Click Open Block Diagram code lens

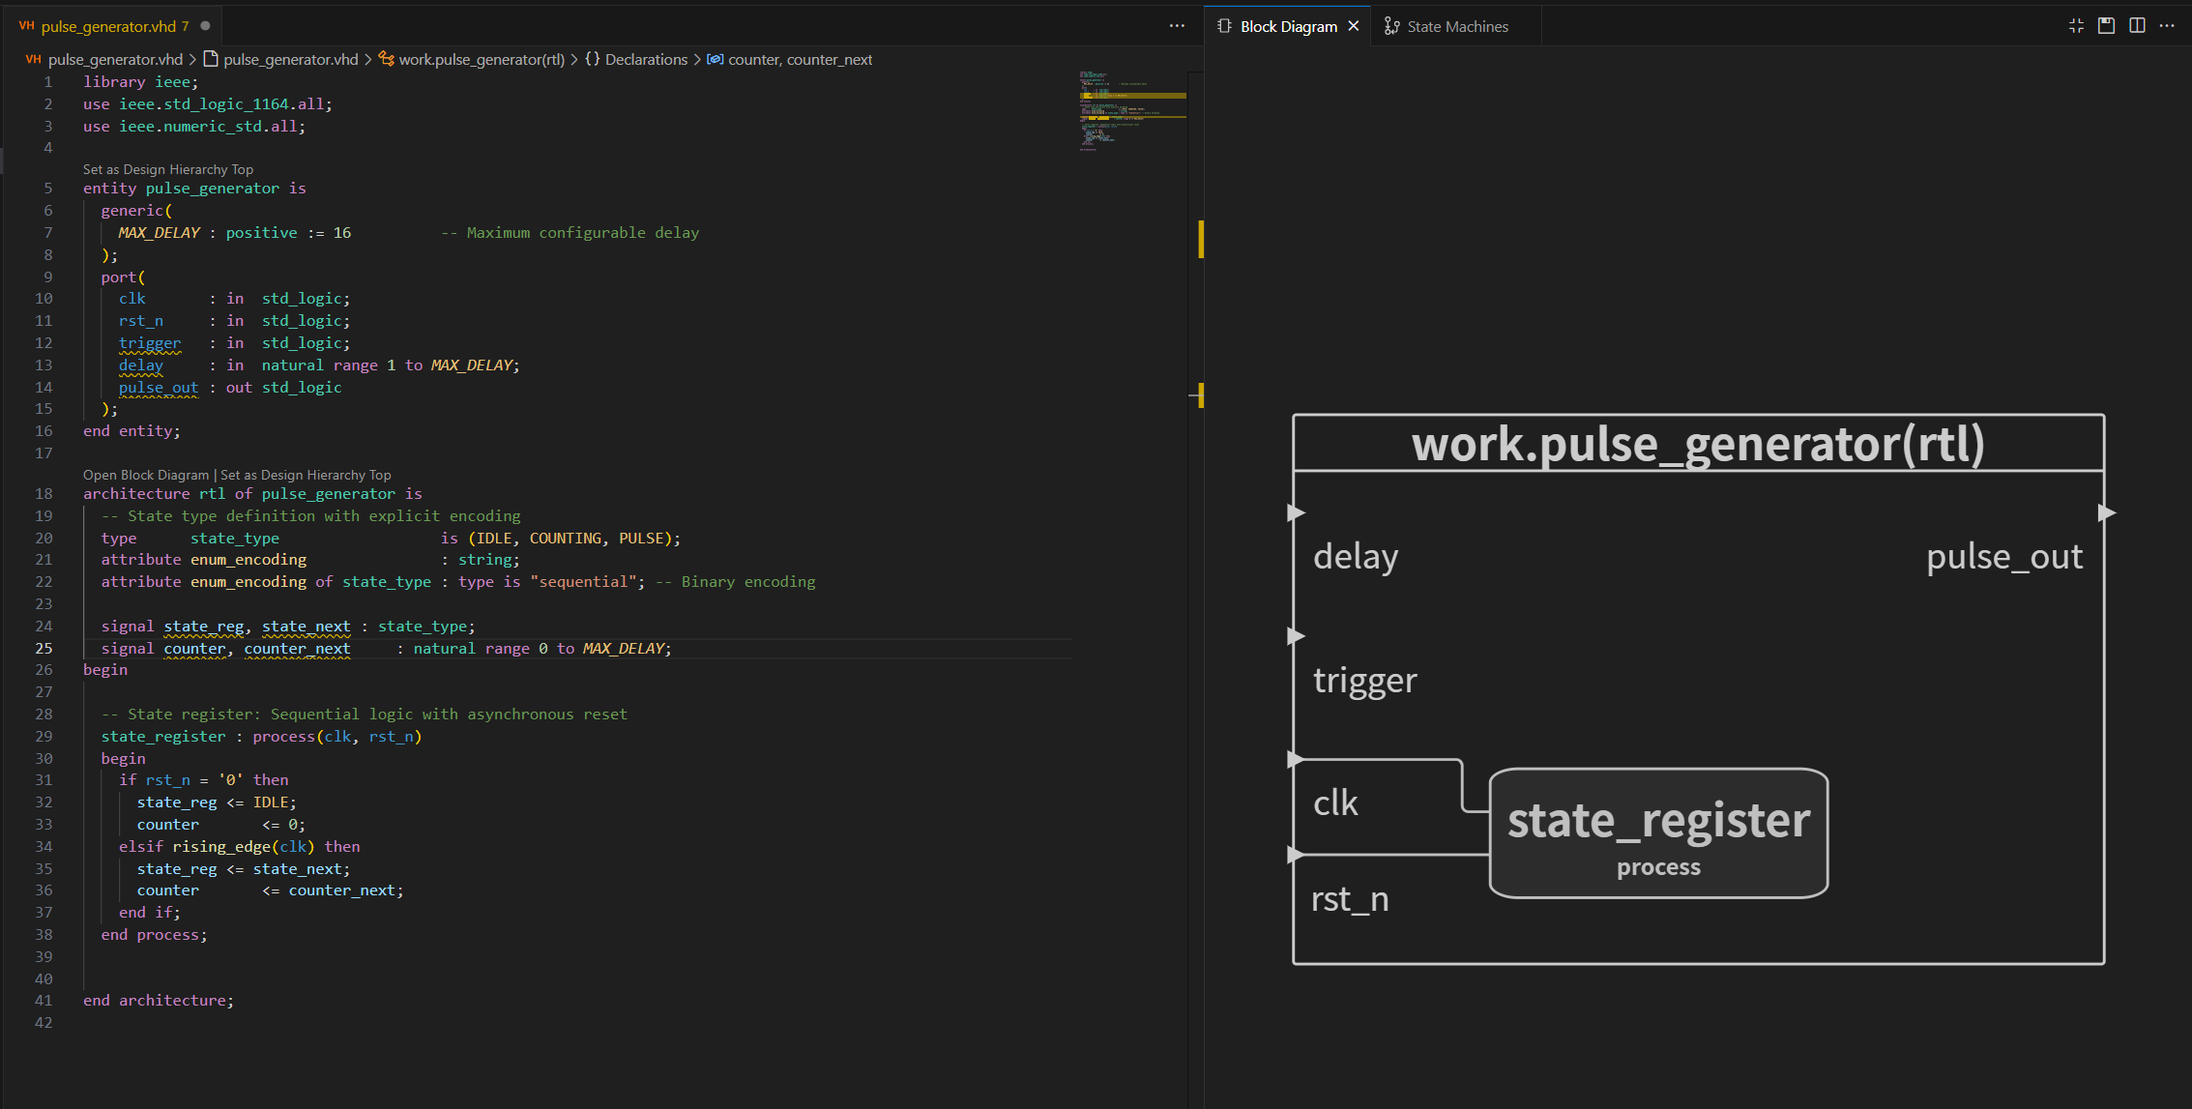pos(146,475)
